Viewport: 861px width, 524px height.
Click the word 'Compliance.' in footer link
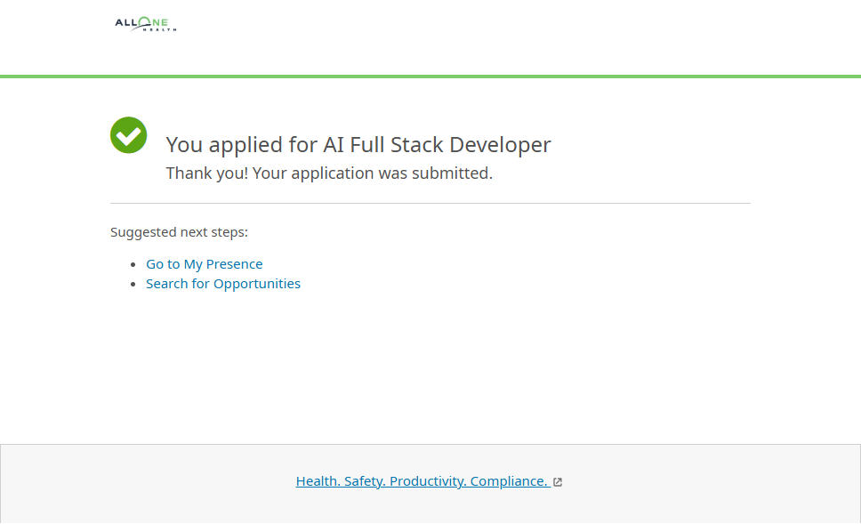tap(509, 481)
